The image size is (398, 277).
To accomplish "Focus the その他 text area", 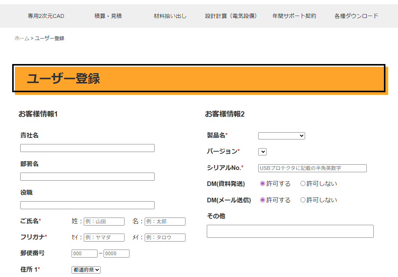I will coord(290,231).
